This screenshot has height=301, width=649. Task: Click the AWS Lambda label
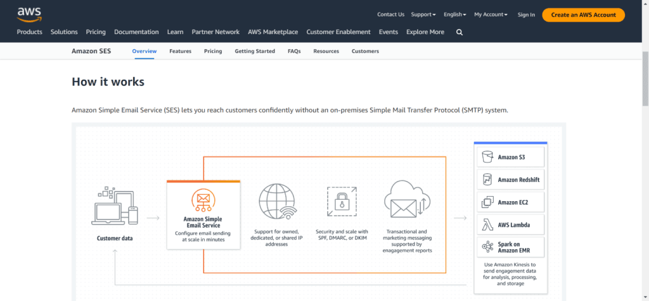pos(514,225)
